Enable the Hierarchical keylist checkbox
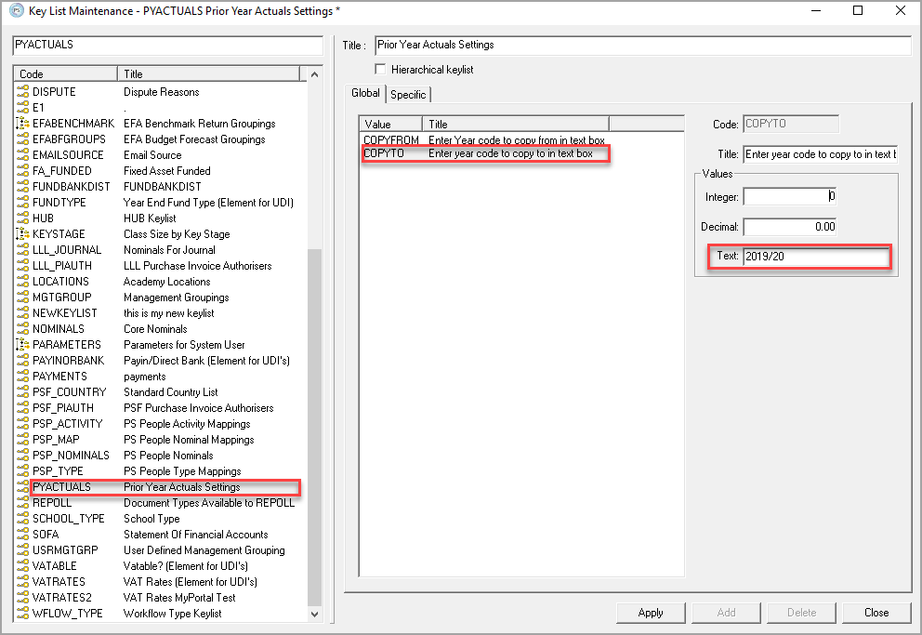The width and height of the screenshot is (922, 635). (380, 69)
